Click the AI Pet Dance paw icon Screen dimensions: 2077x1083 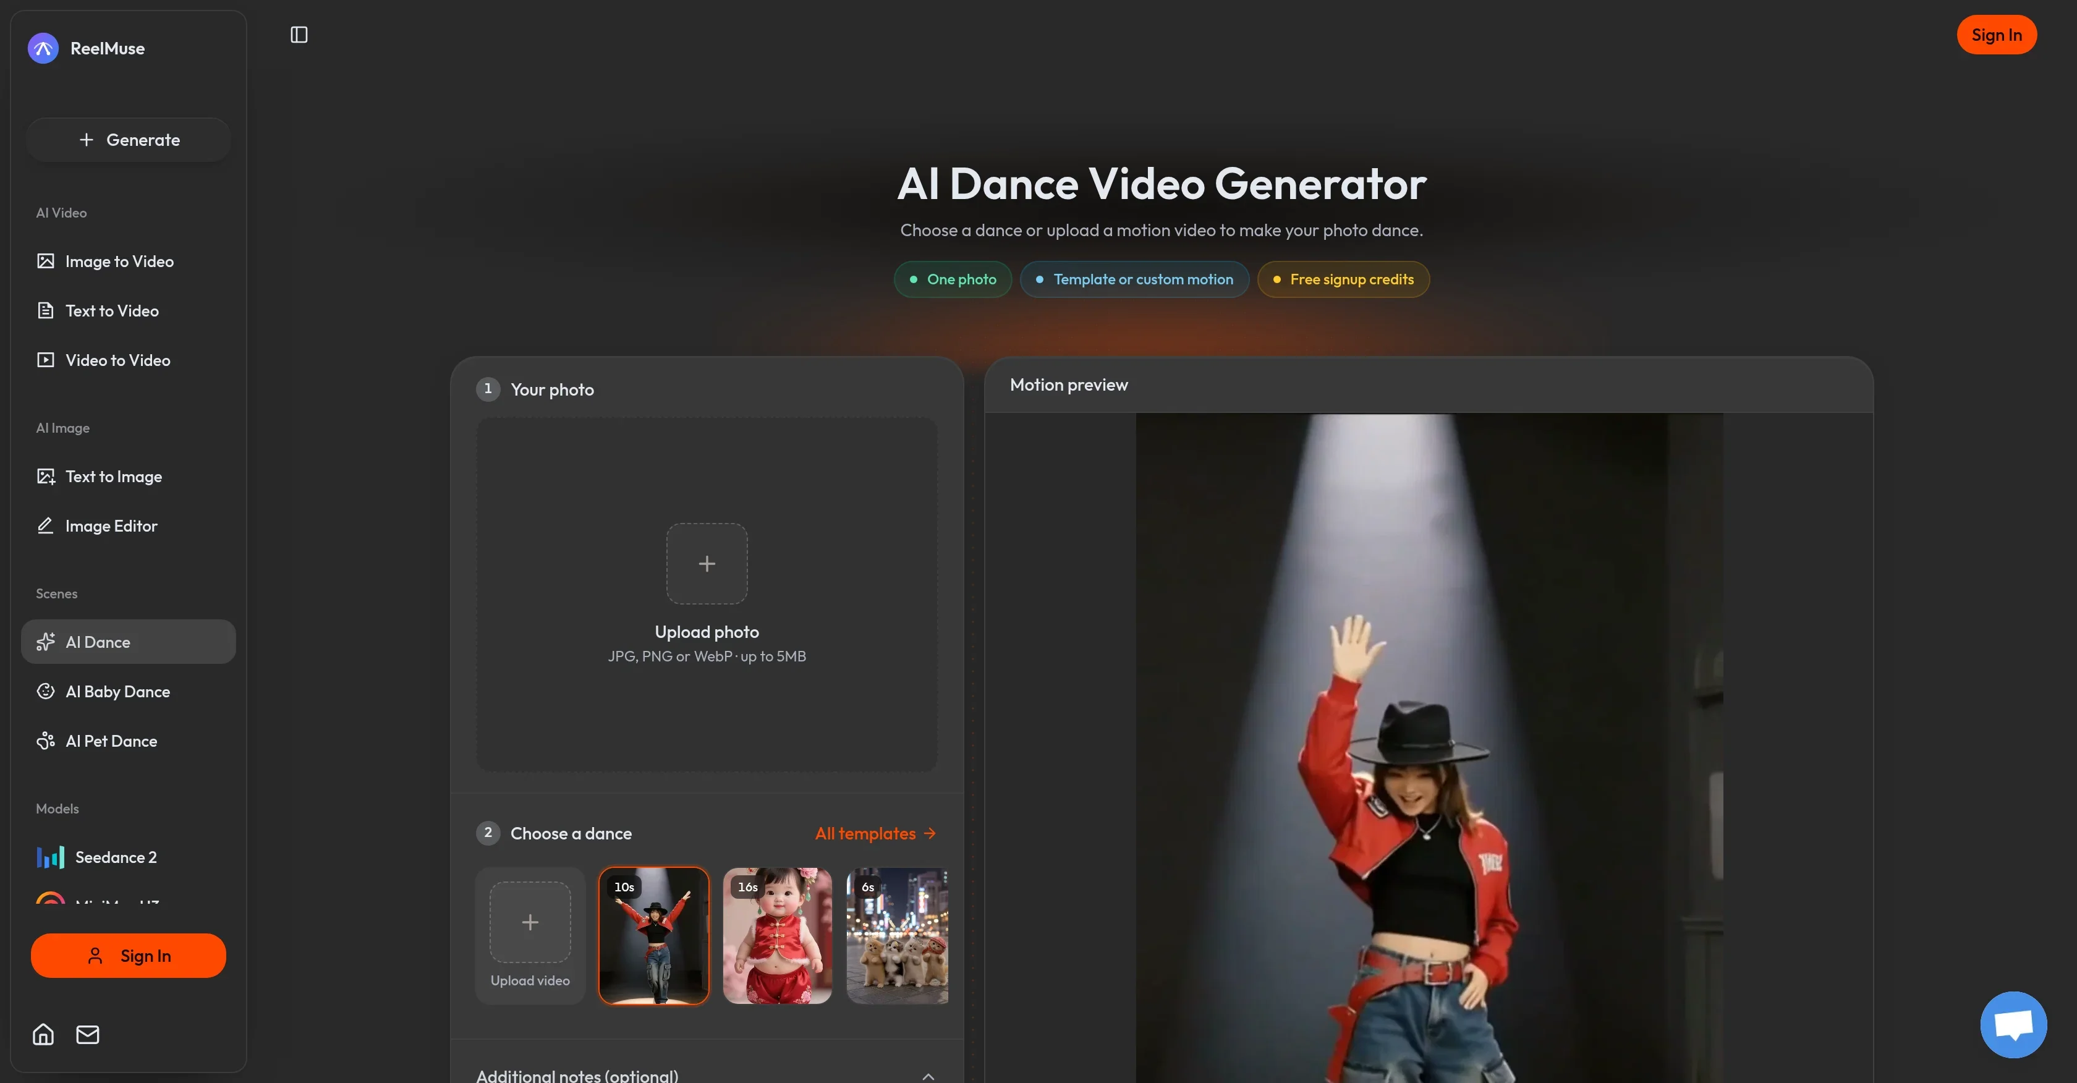[x=46, y=741]
